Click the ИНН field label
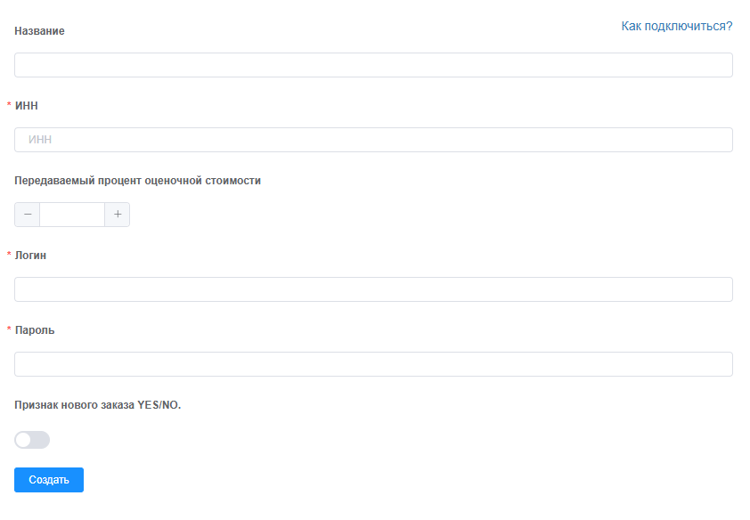The width and height of the screenshot is (750, 520). [x=27, y=105]
